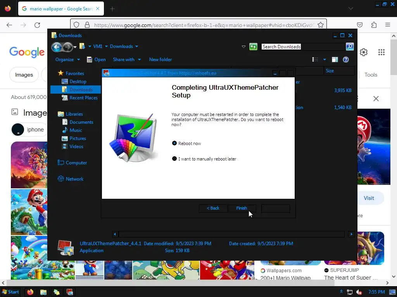This screenshot has width=397, height=297.
Task: Expand the dropdown arrow after VM1
Action: pos(106,46)
